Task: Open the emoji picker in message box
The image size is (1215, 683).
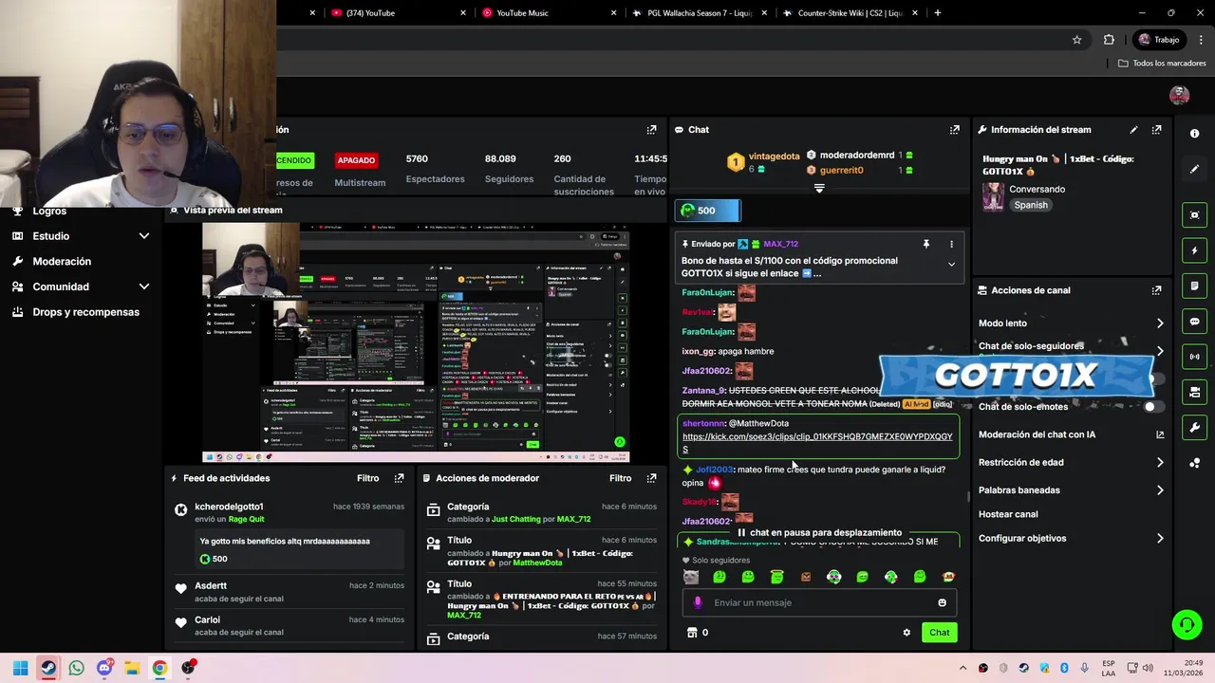Action: pos(942,602)
